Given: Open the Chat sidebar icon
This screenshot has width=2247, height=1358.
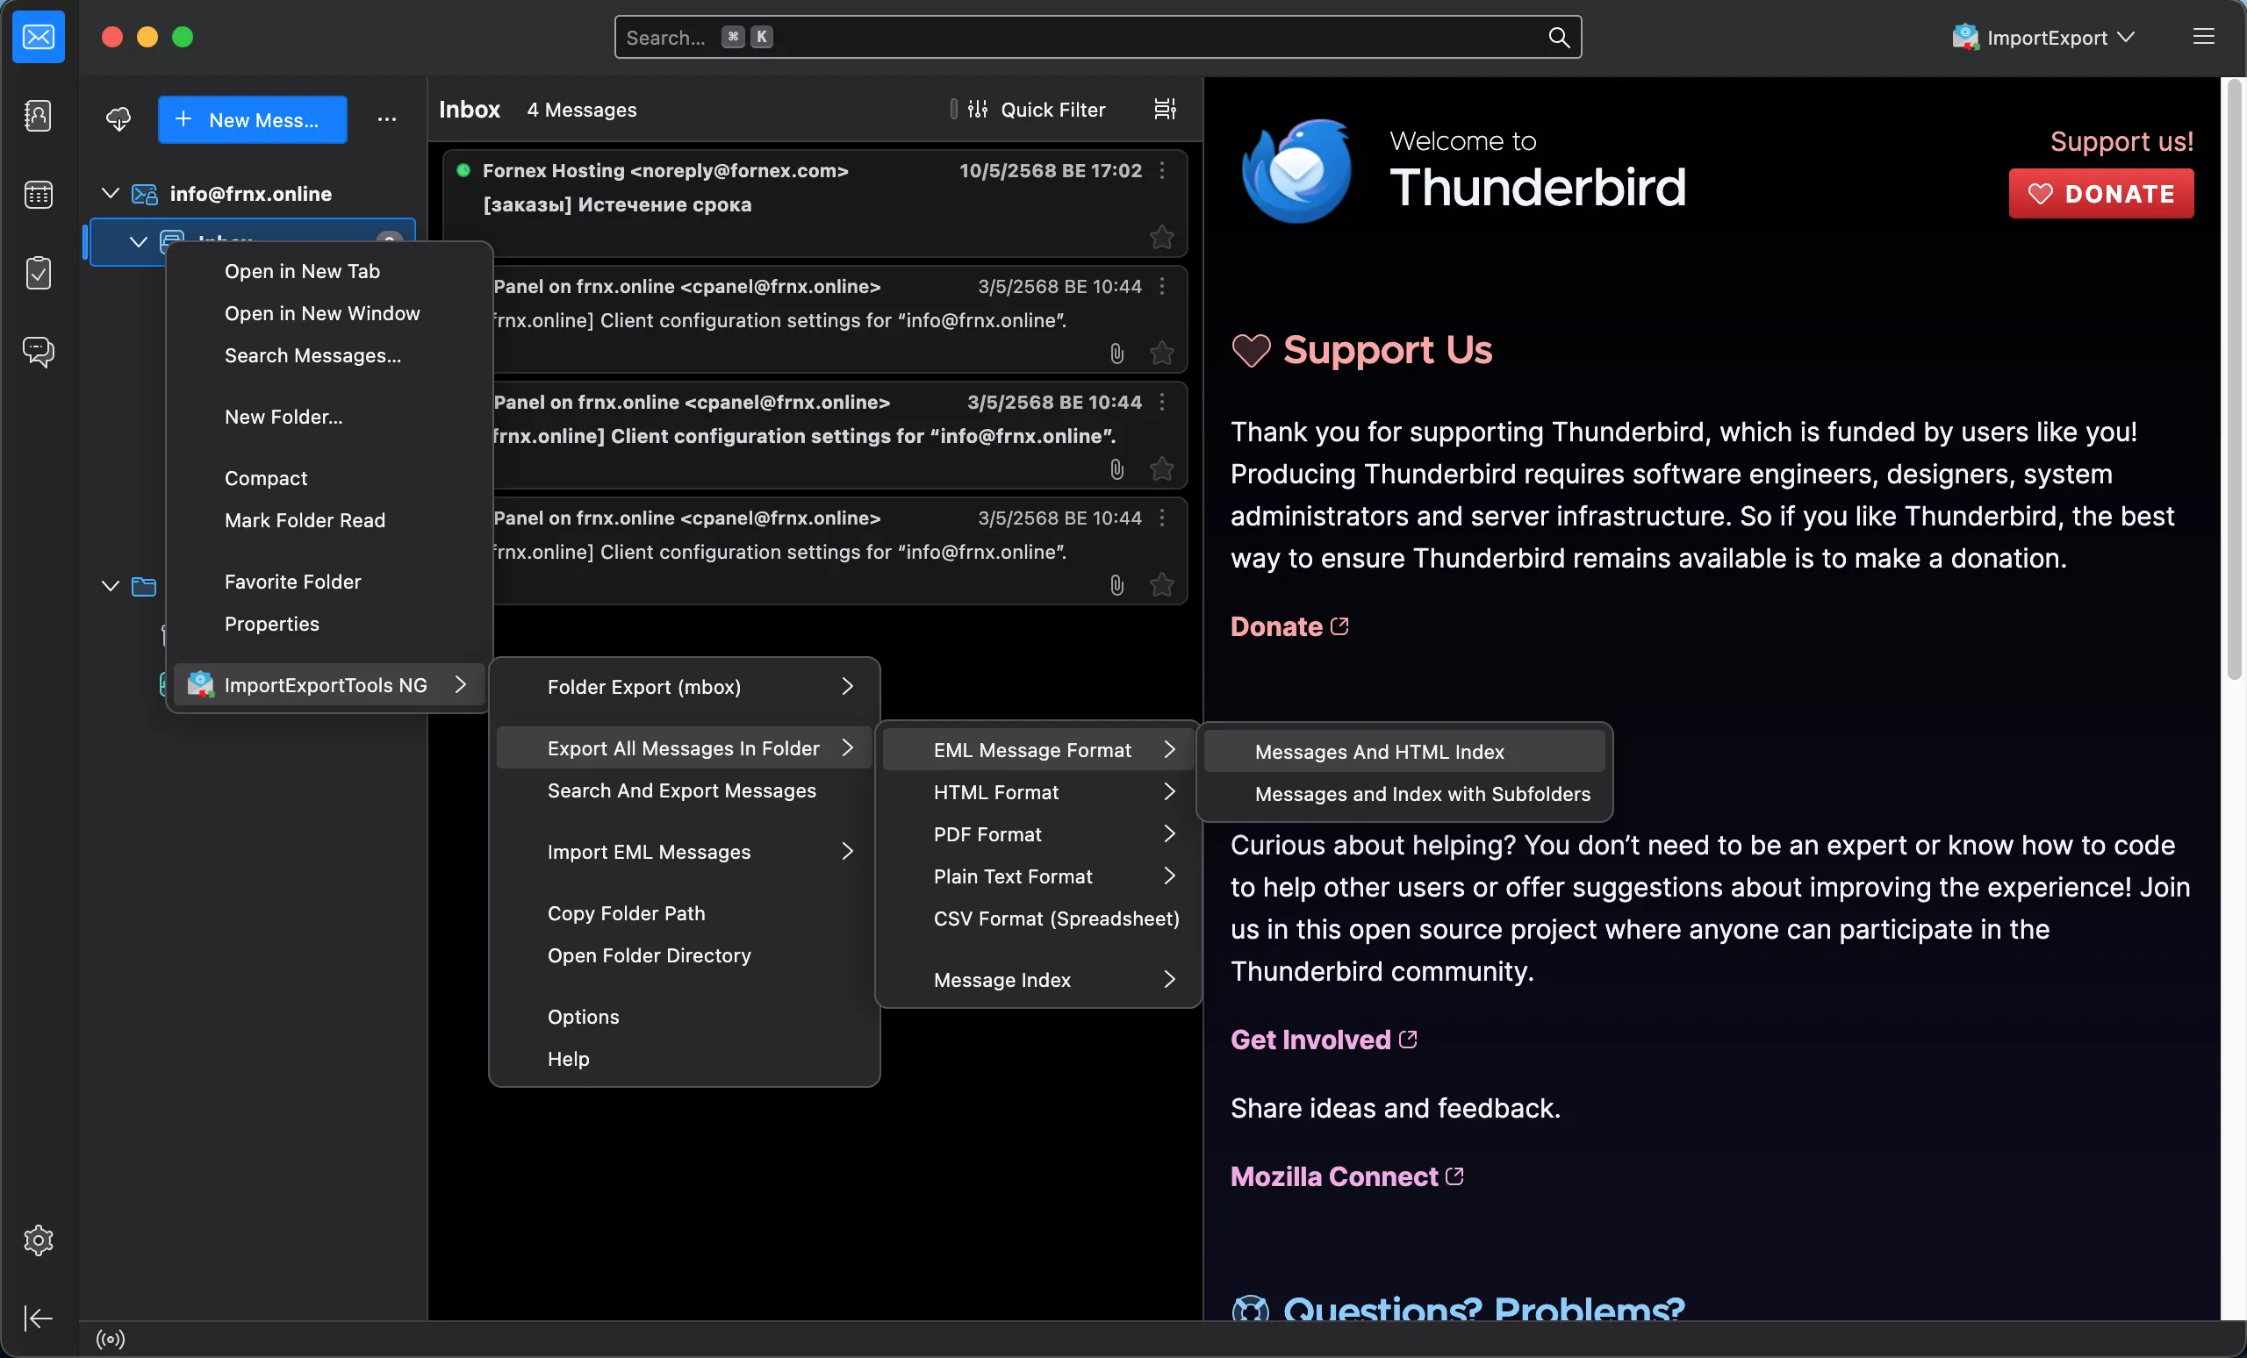Looking at the screenshot, I should tap(39, 351).
